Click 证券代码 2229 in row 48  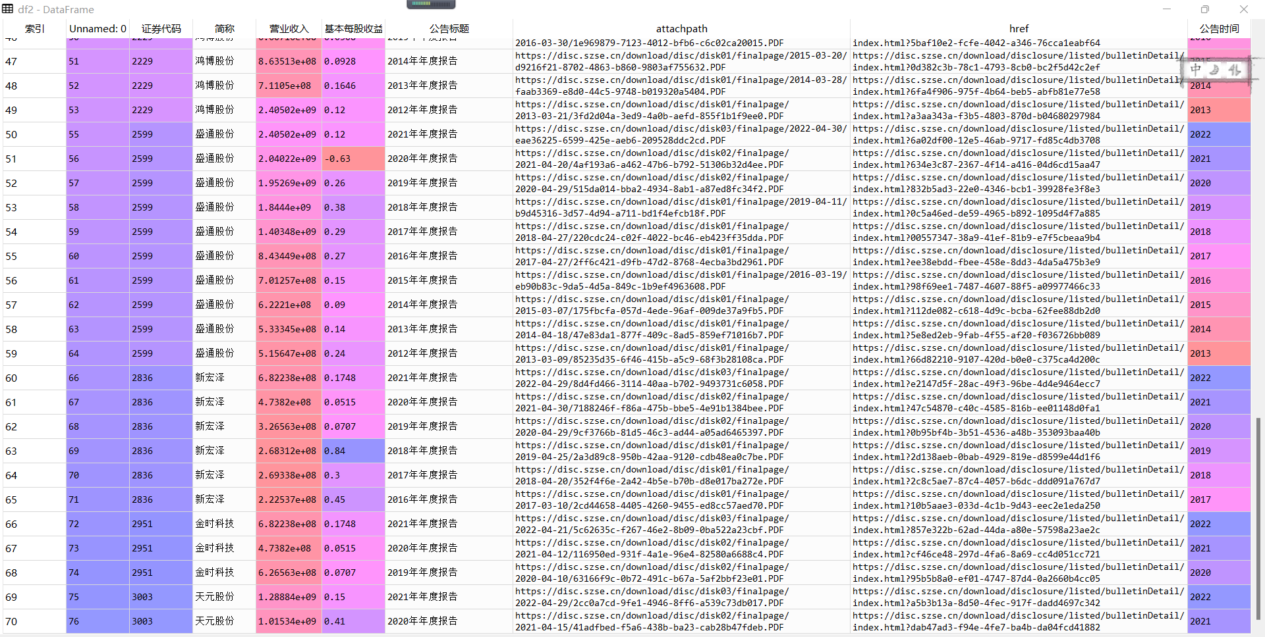(161, 86)
